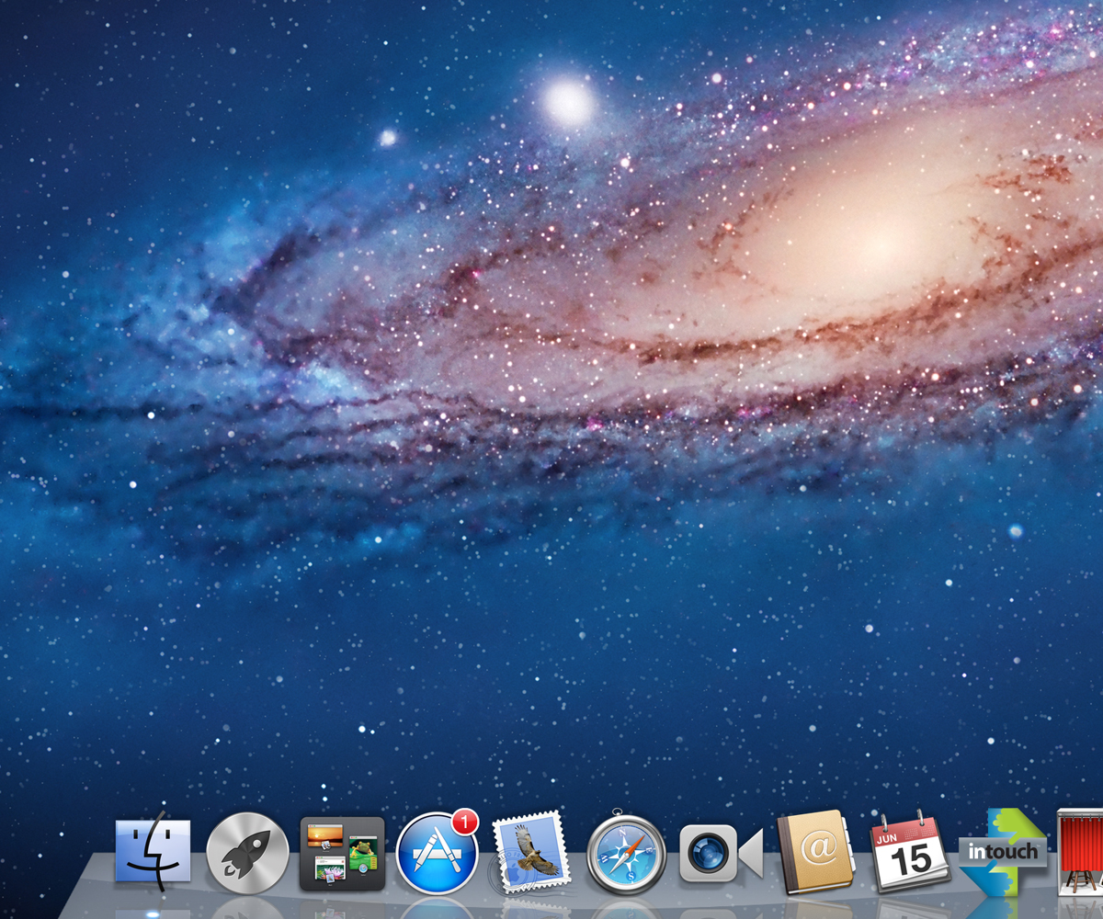Open iCal calendar showing Jun 15
1103x919 pixels.
(910, 854)
